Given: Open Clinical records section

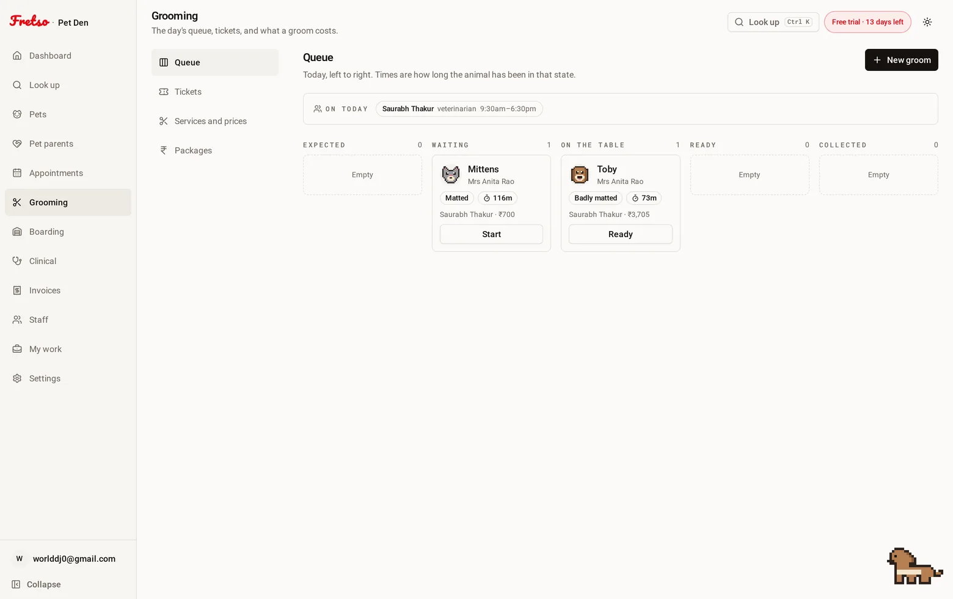Looking at the screenshot, I should point(68,261).
